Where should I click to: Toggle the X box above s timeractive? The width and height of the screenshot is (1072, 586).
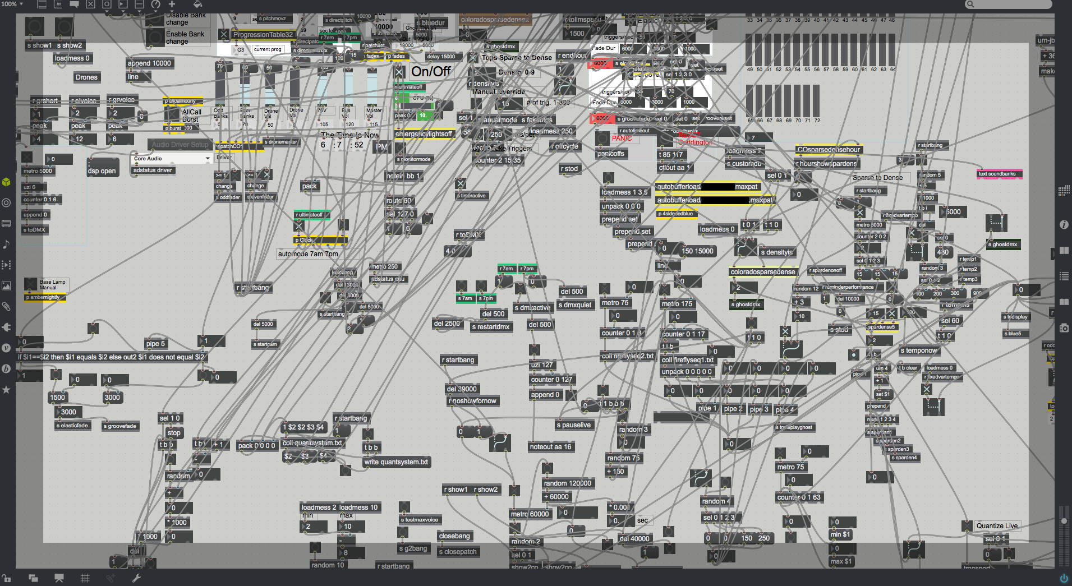tap(461, 183)
